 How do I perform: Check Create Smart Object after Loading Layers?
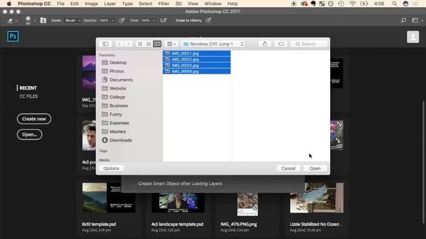(134, 184)
